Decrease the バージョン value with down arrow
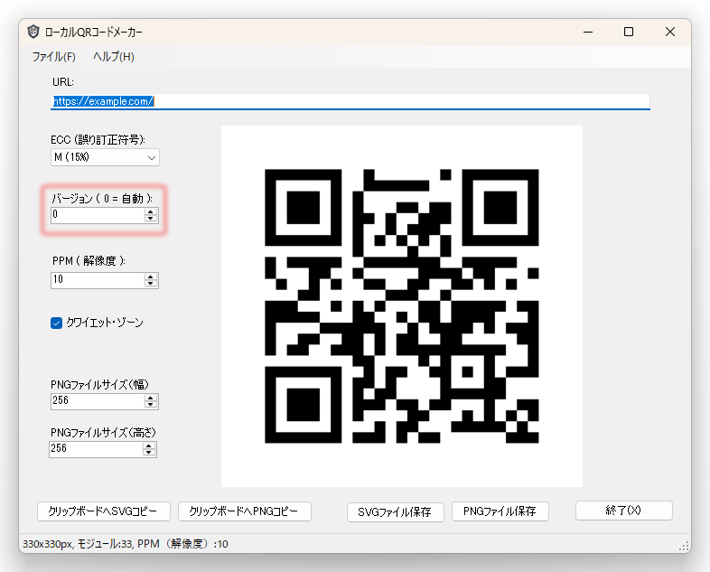Screen dimensions: 710x572 (x=151, y=219)
